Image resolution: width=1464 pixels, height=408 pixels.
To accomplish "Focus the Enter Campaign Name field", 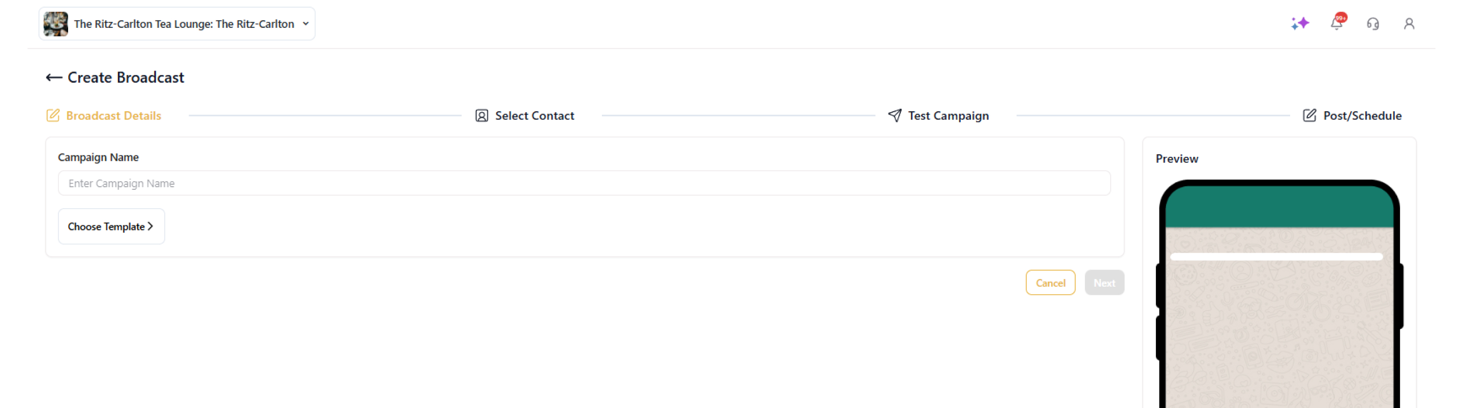I will pos(584,183).
